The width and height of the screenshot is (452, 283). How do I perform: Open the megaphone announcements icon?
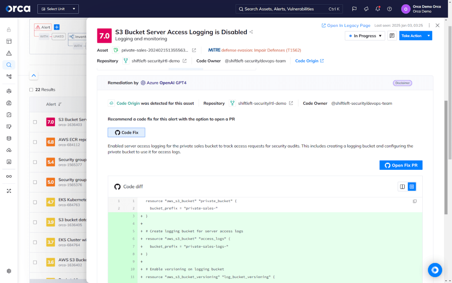coord(366,9)
